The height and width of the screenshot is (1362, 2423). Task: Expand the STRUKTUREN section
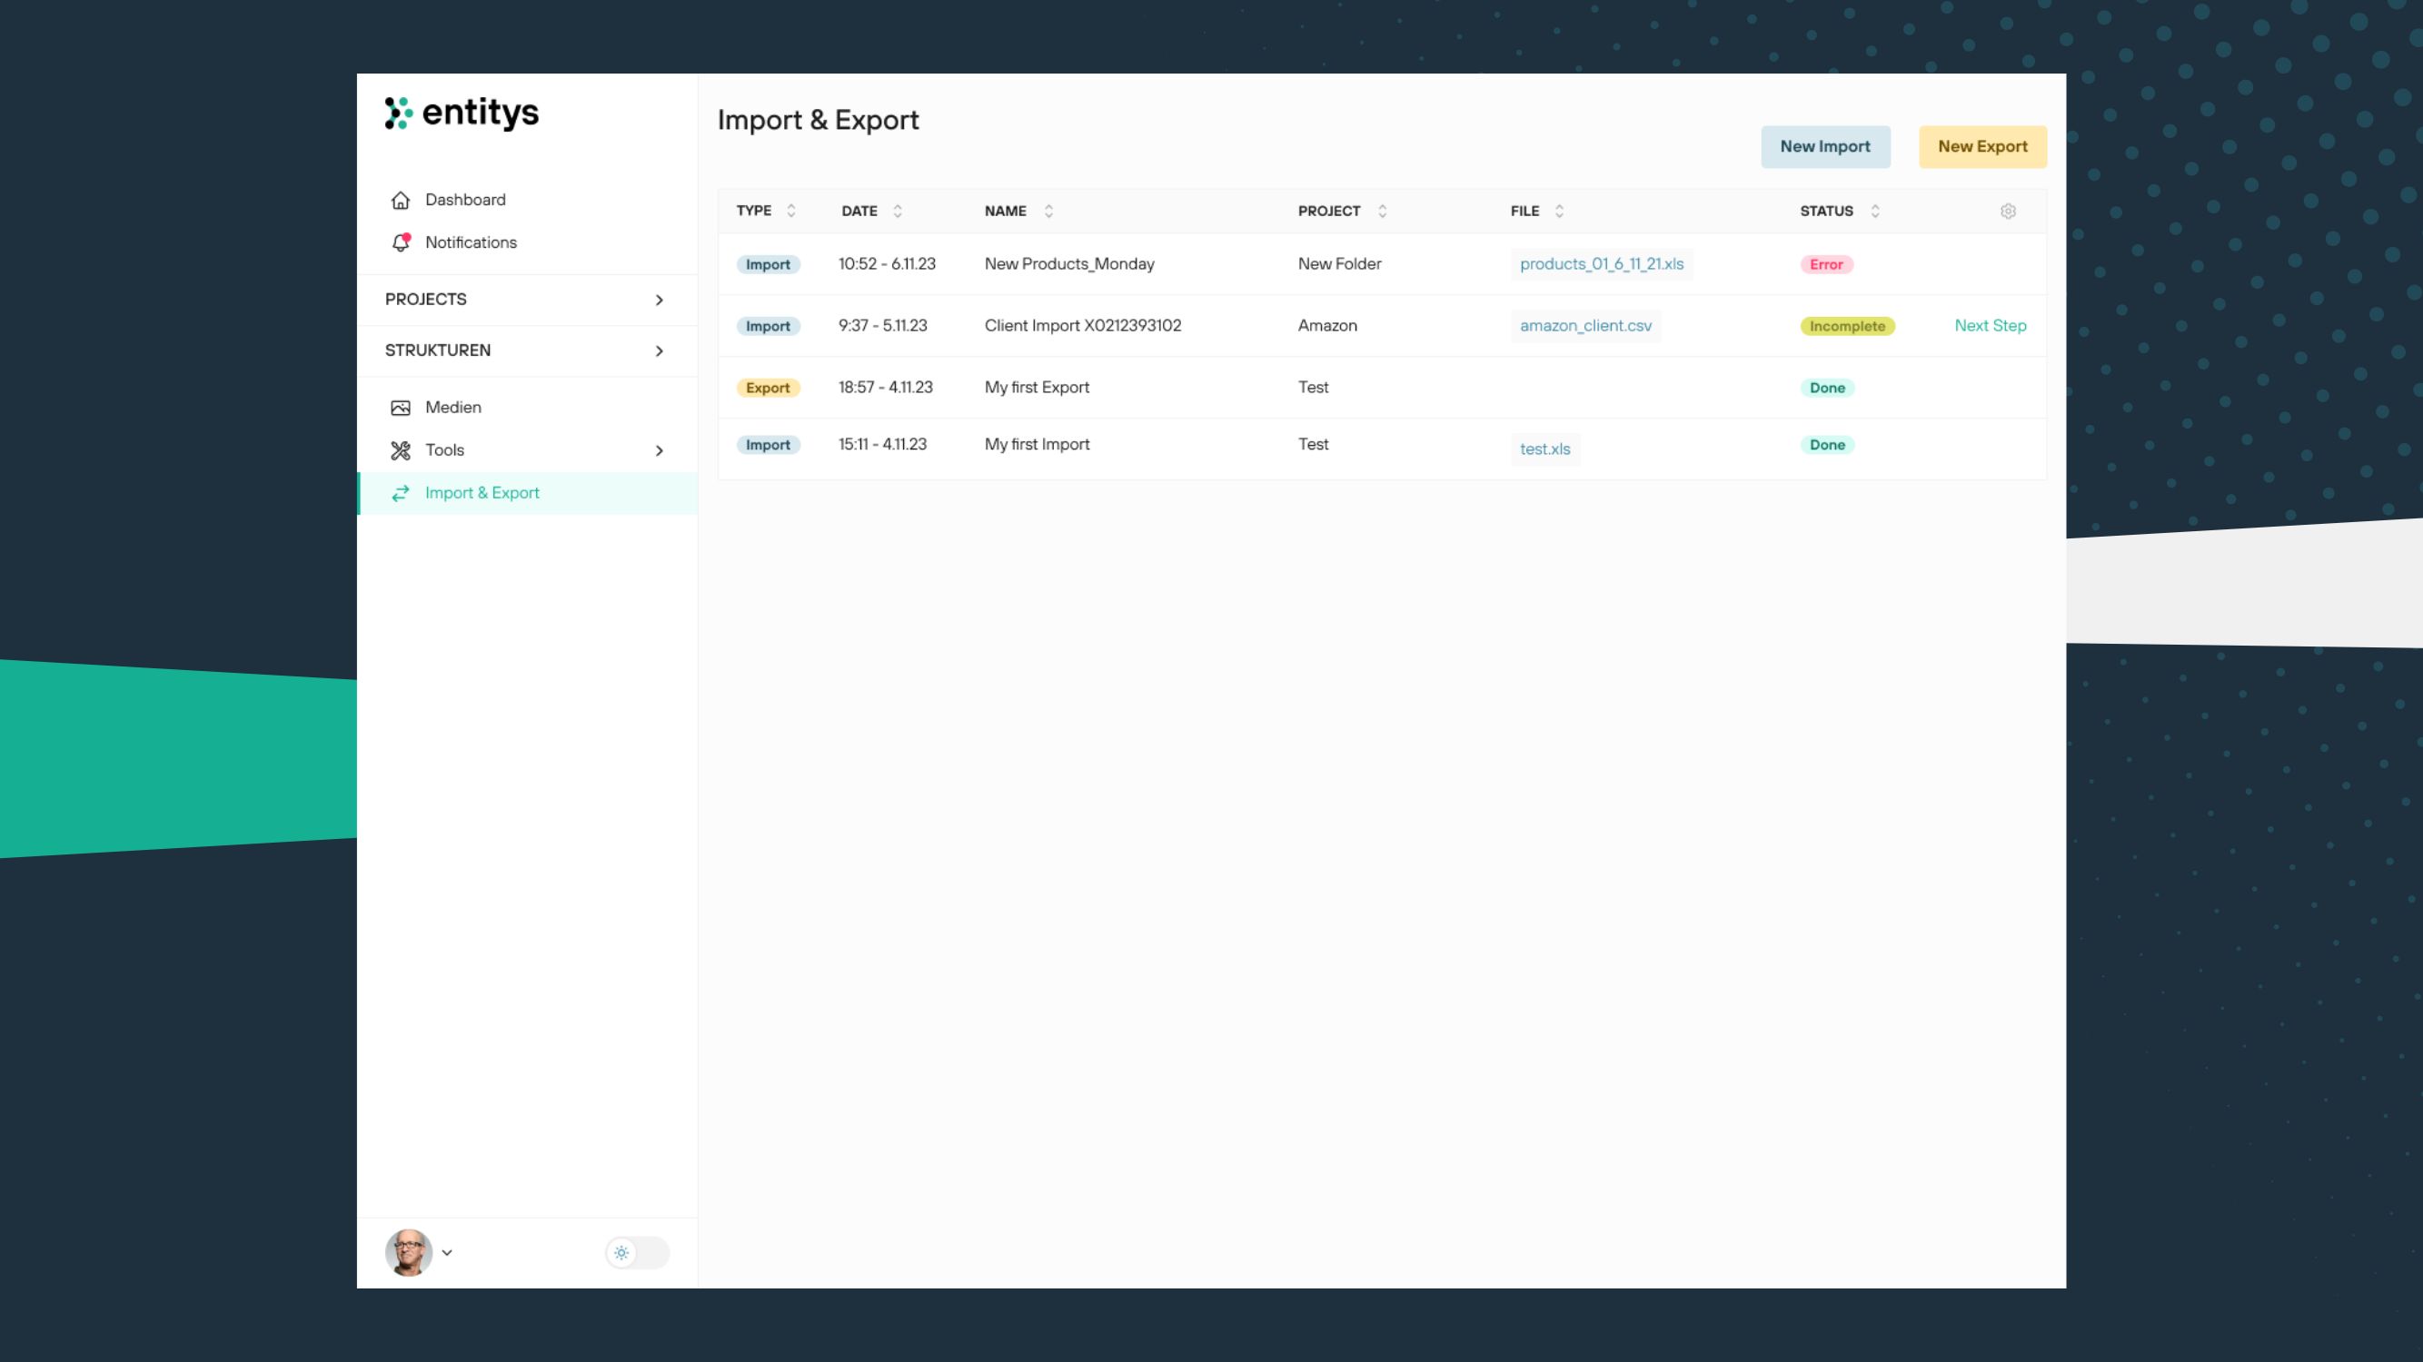[x=660, y=350]
